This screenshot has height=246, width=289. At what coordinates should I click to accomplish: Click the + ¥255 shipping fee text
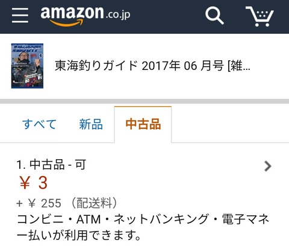(x=39, y=203)
